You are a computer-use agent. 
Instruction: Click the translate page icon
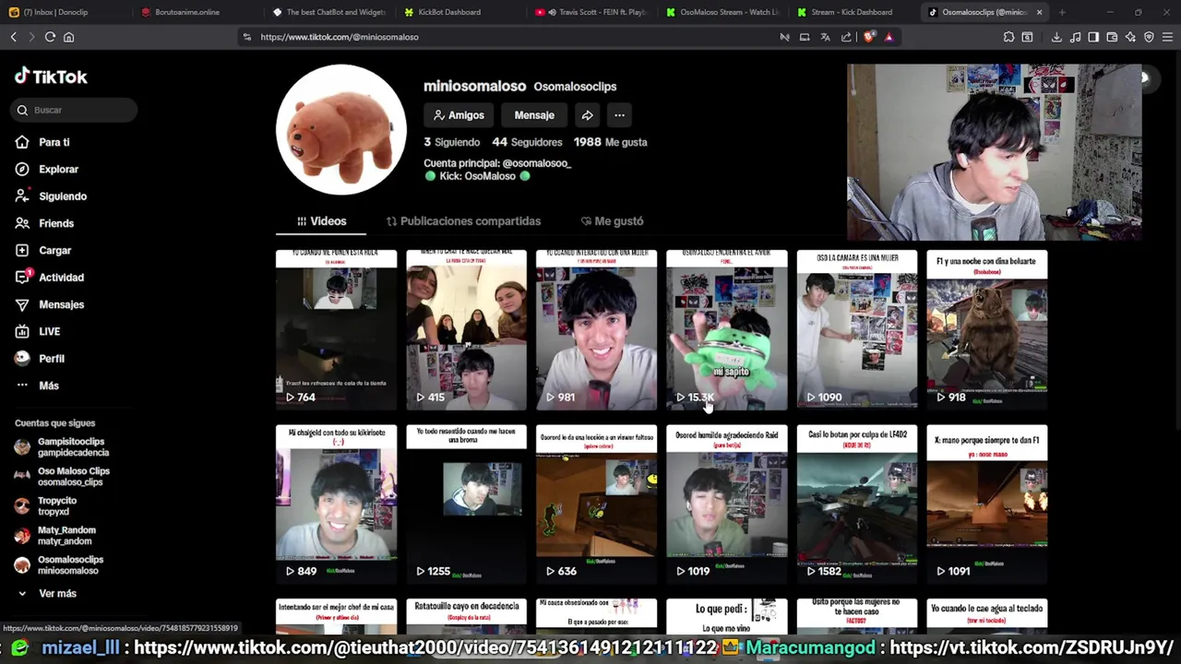[825, 37]
